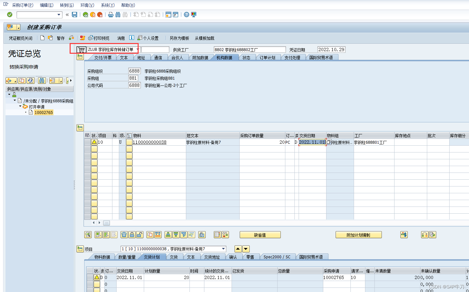Click the Customize local layout monitor icon

(x=194, y=15)
